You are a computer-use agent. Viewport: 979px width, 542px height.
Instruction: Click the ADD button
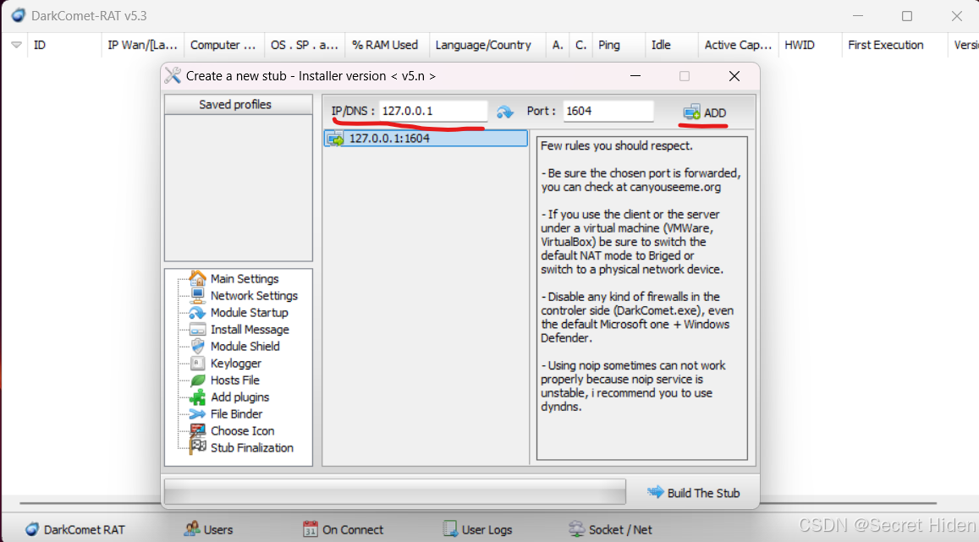[704, 113]
